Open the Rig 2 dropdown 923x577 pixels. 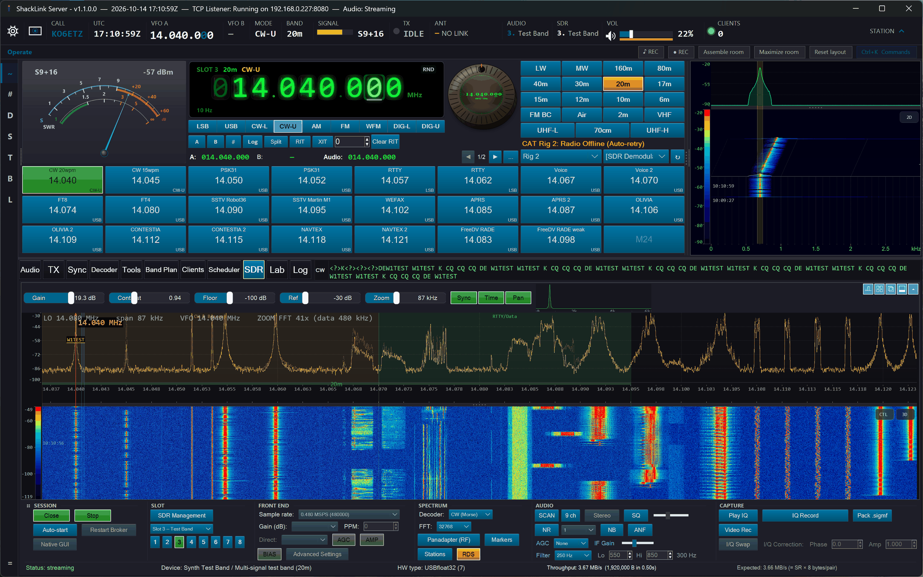click(x=560, y=157)
